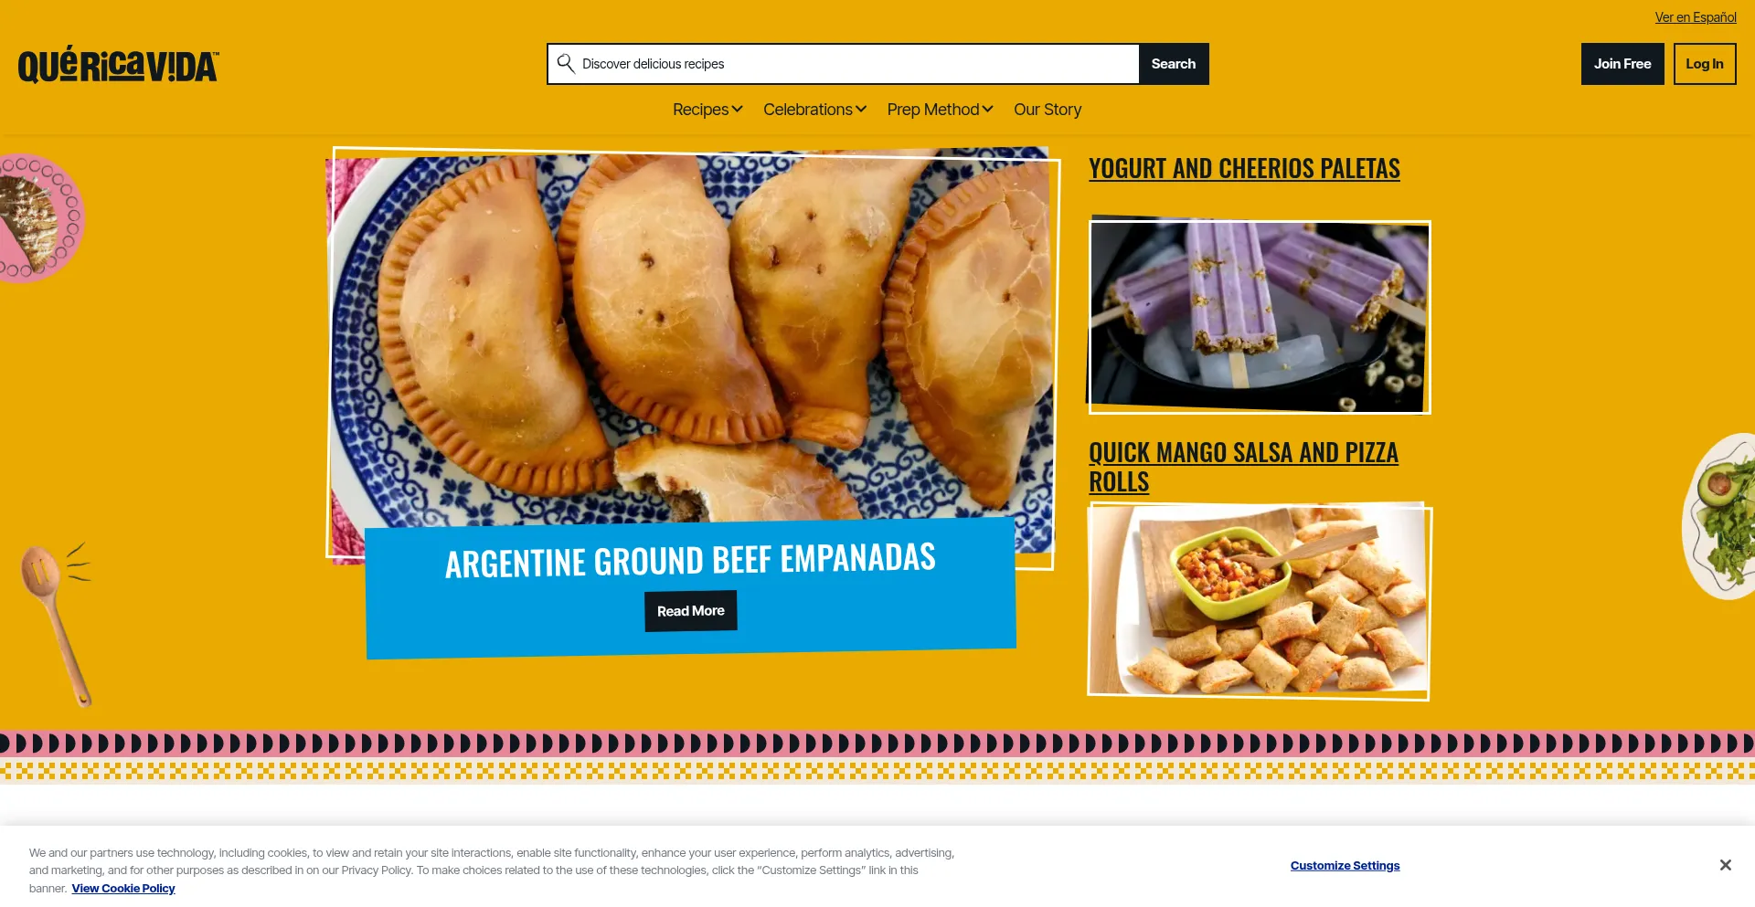The image size is (1755, 907).
Task: Open the Our Story menu item
Action: click(x=1048, y=110)
